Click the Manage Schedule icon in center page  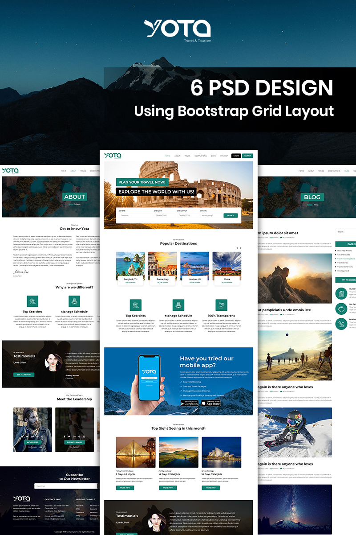click(178, 305)
